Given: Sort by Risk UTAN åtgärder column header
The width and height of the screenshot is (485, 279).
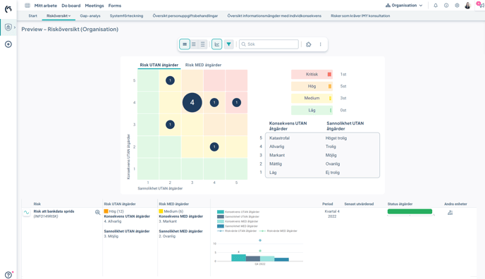Looking at the screenshot, I should 120,204.
